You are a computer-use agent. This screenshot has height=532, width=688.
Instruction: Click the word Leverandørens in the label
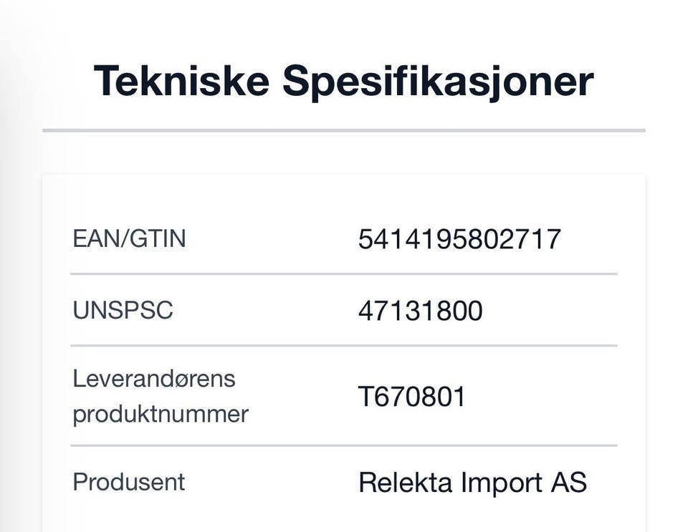(154, 378)
